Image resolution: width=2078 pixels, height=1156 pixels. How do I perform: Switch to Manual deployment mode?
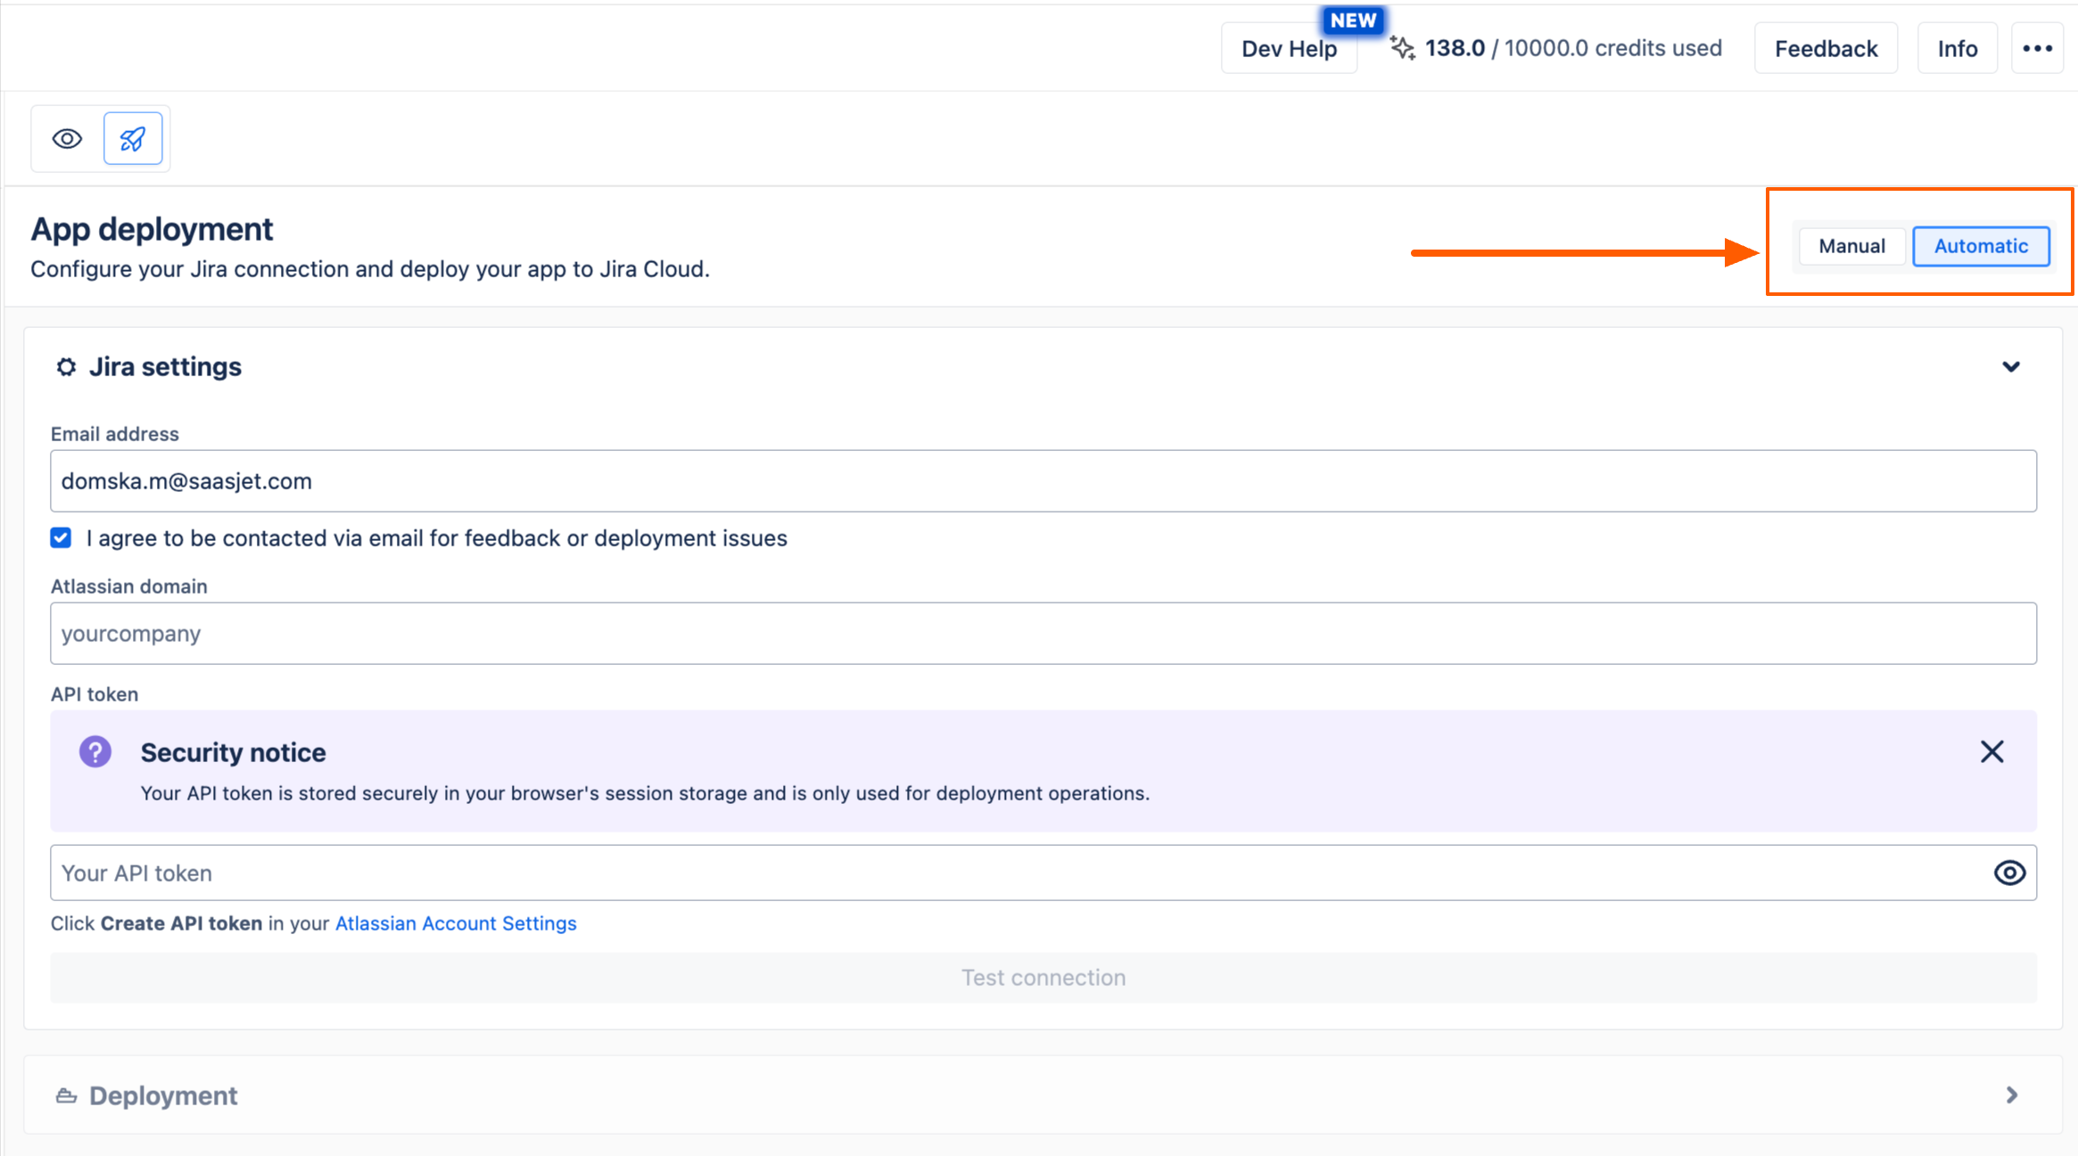pyautogui.click(x=1851, y=246)
